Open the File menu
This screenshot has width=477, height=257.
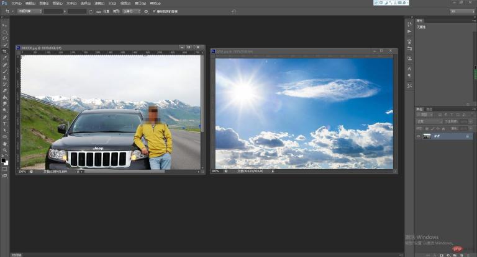coord(16,3)
